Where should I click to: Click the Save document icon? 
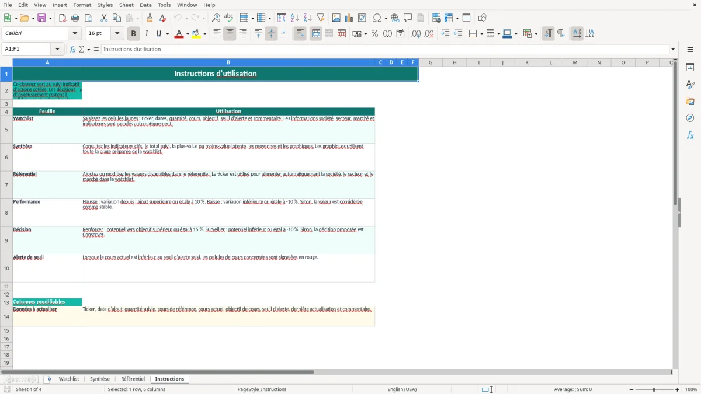pos(41,18)
